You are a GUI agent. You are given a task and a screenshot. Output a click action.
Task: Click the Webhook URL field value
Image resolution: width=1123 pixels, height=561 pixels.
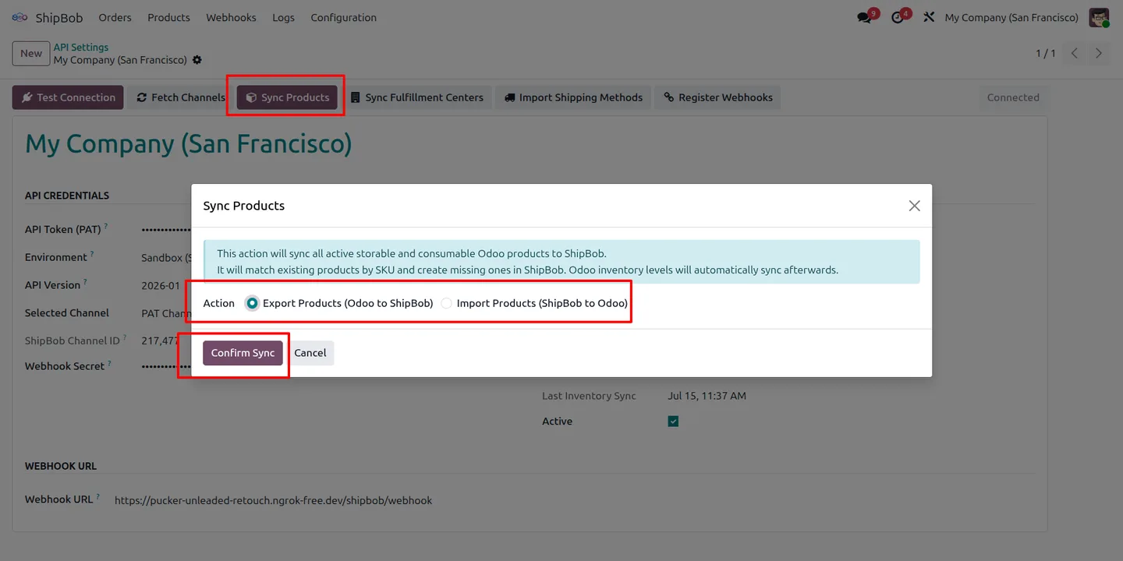273,500
